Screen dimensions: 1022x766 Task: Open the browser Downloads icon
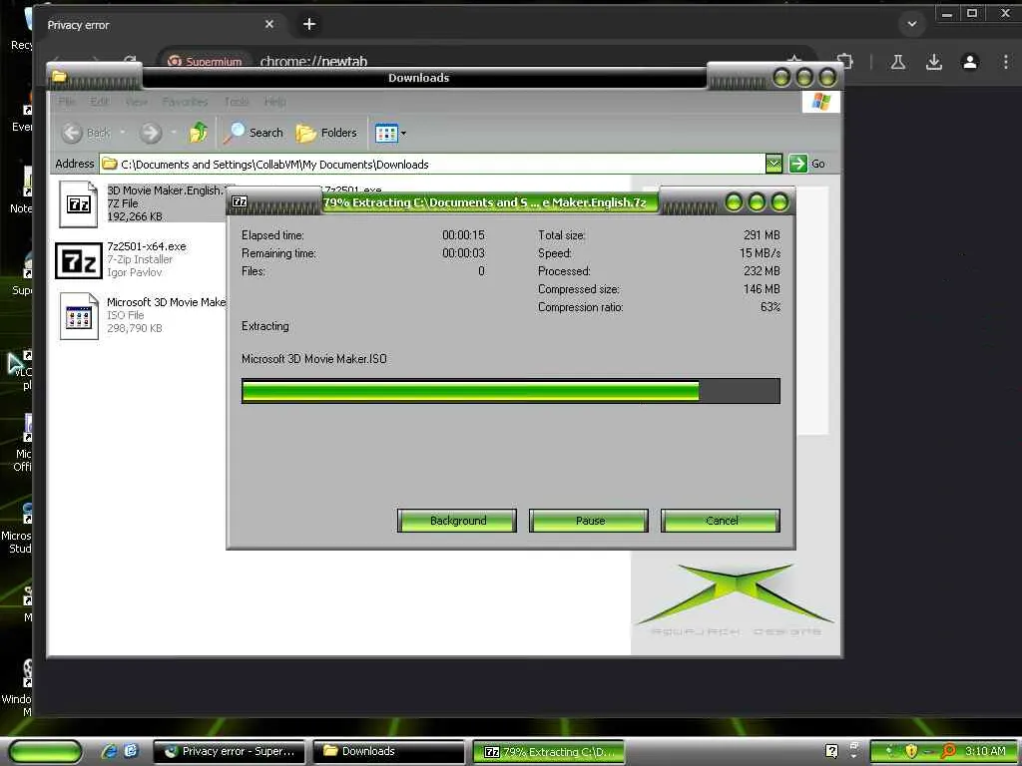[934, 62]
